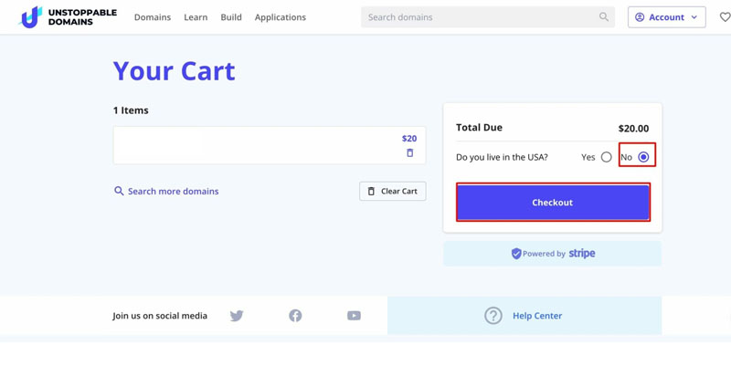Image resolution: width=731 pixels, height=366 pixels.
Task: Click the Unstoppable Domains logo
Action: [68, 17]
